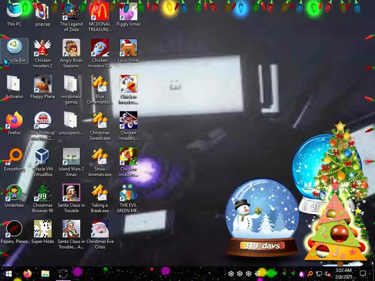This screenshot has width=375, height=281.
Task: Open the Everything search desktop shortcut
Action: [x=14, y=160]
